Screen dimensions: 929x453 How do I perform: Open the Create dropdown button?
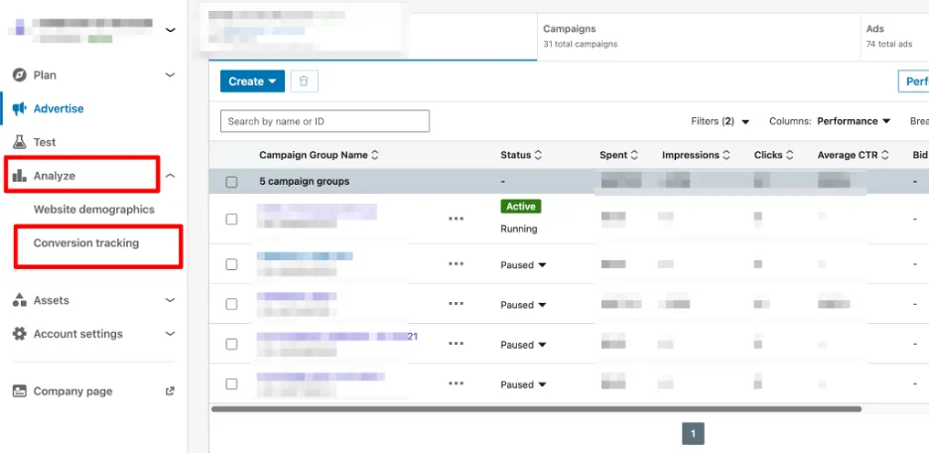(252, 81)
